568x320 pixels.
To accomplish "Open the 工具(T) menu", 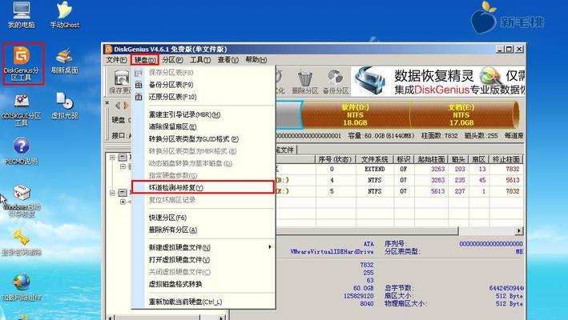I will coord(200,60).
